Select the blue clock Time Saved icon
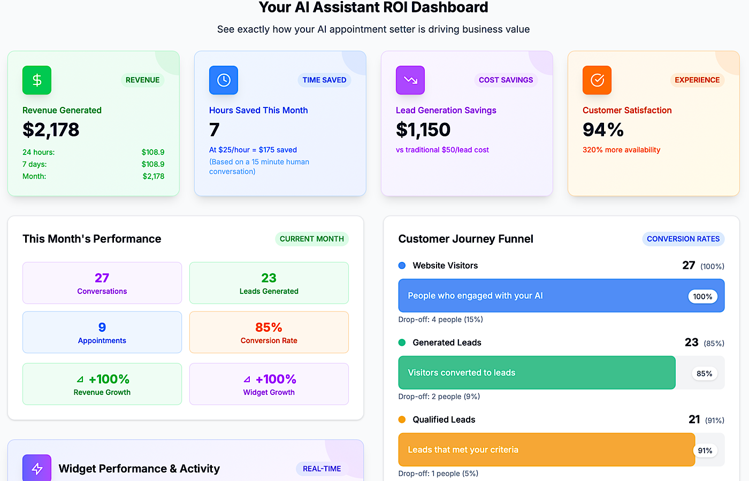 (223, 80)
